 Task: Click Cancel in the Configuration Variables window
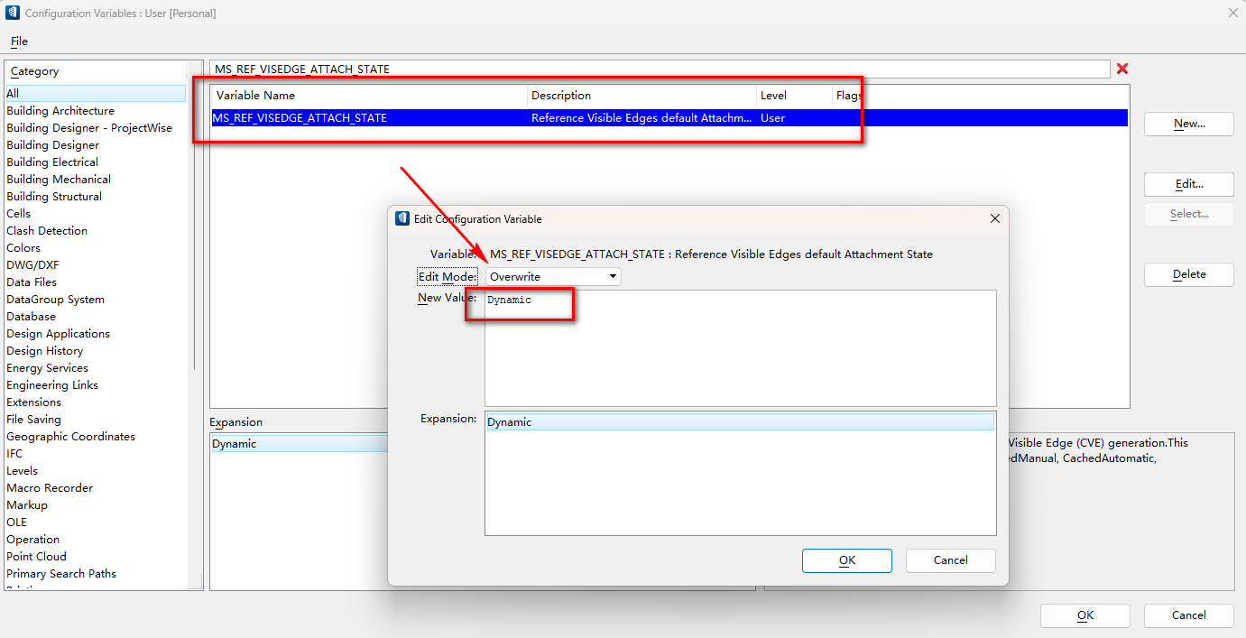[x=1189, y=615]
